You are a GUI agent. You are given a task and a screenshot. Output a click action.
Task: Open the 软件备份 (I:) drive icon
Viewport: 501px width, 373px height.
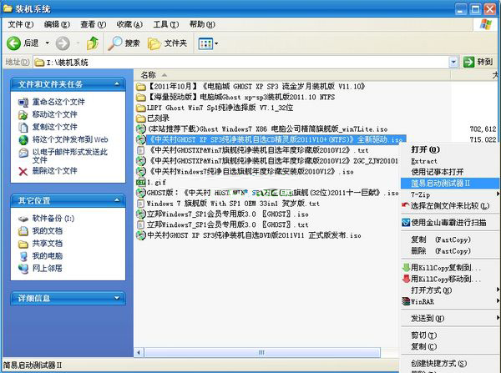(x=23, y=219)
